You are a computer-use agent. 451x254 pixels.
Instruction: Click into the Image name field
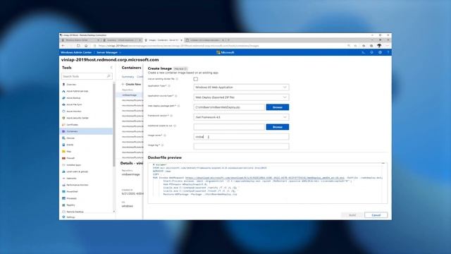pyautogui.click(x=241, y=137)
